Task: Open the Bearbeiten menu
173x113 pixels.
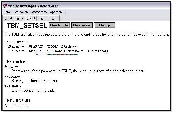Action: point(21,12)
